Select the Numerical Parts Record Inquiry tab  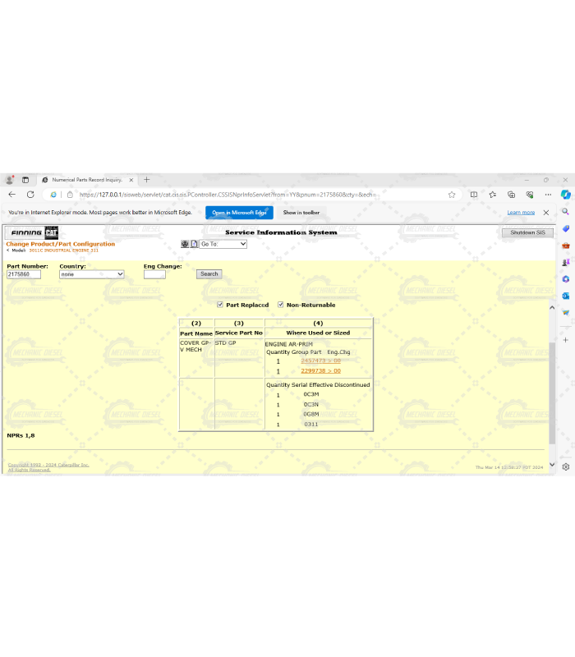pos(86,179)
